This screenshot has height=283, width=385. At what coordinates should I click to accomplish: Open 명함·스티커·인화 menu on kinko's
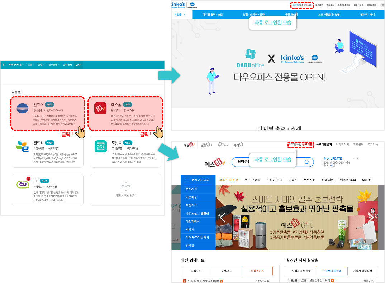254,14
